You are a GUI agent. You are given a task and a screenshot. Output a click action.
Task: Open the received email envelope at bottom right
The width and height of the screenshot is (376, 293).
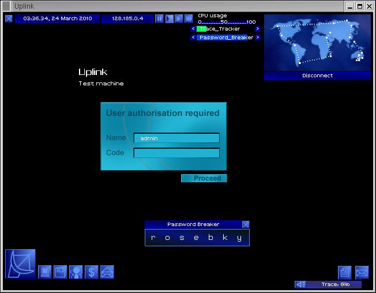click(362, 273)
